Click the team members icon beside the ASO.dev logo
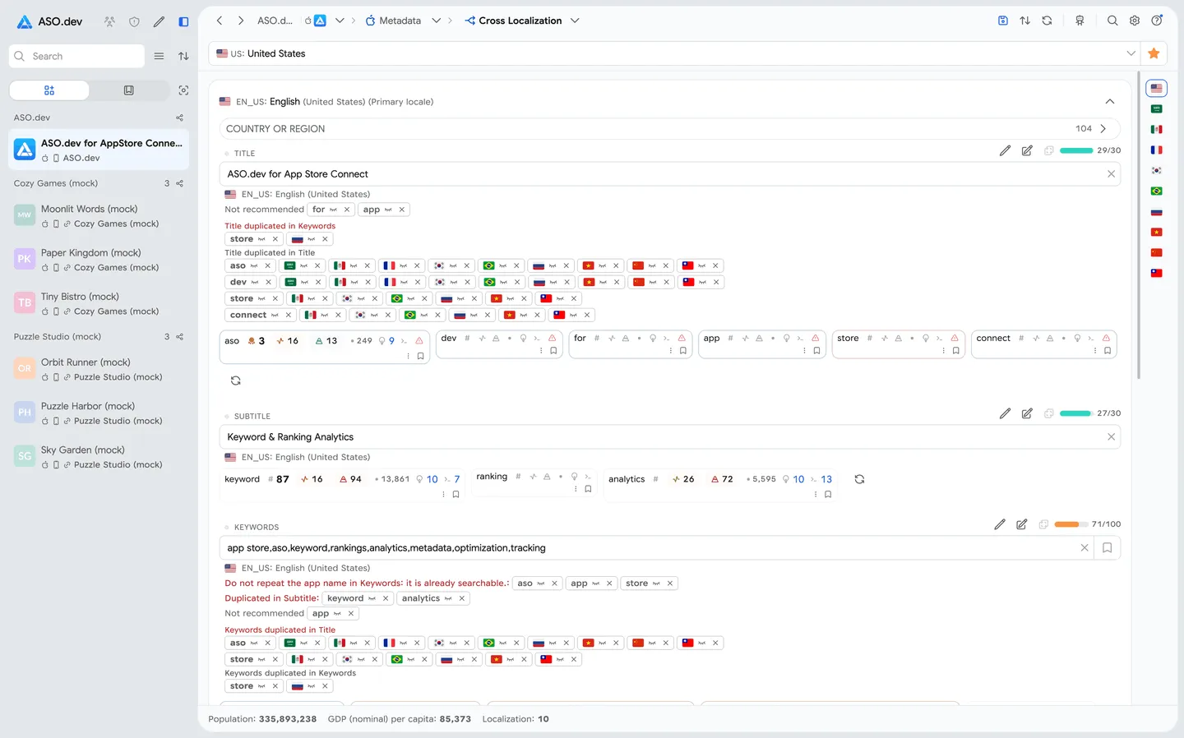The image size is (1184, 738). point(109,21)
